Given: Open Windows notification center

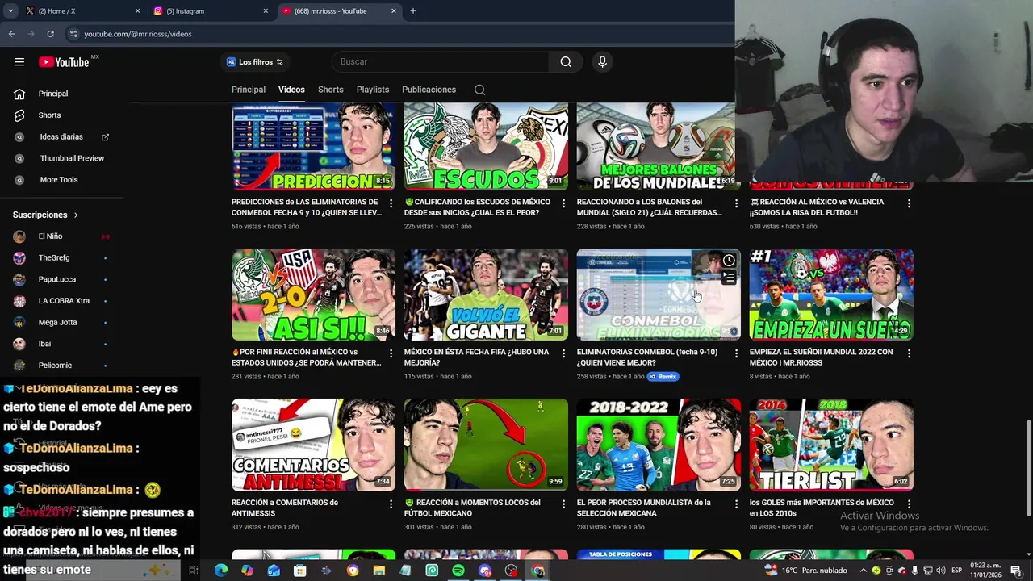Looking at the screenshot, I should tap(1016, 571).
